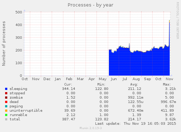Click the stopped legend color swatch

pyautogui.click(x=6, y=93)
